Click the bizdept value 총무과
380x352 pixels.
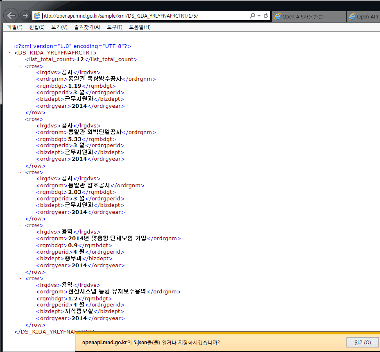[x=73, y=258]
